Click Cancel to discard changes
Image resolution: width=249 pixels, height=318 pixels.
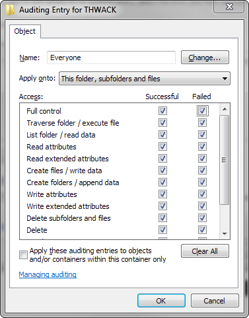click(215, 301)
